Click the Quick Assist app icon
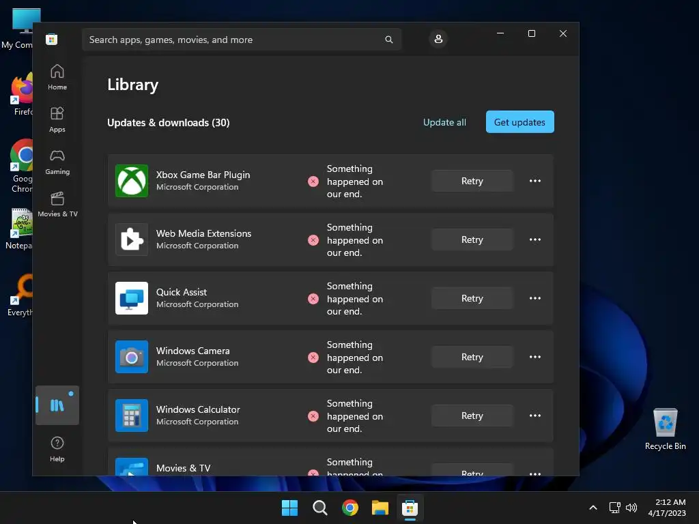Viewport: 699px width, 524px height. click(x=132, y=298)
